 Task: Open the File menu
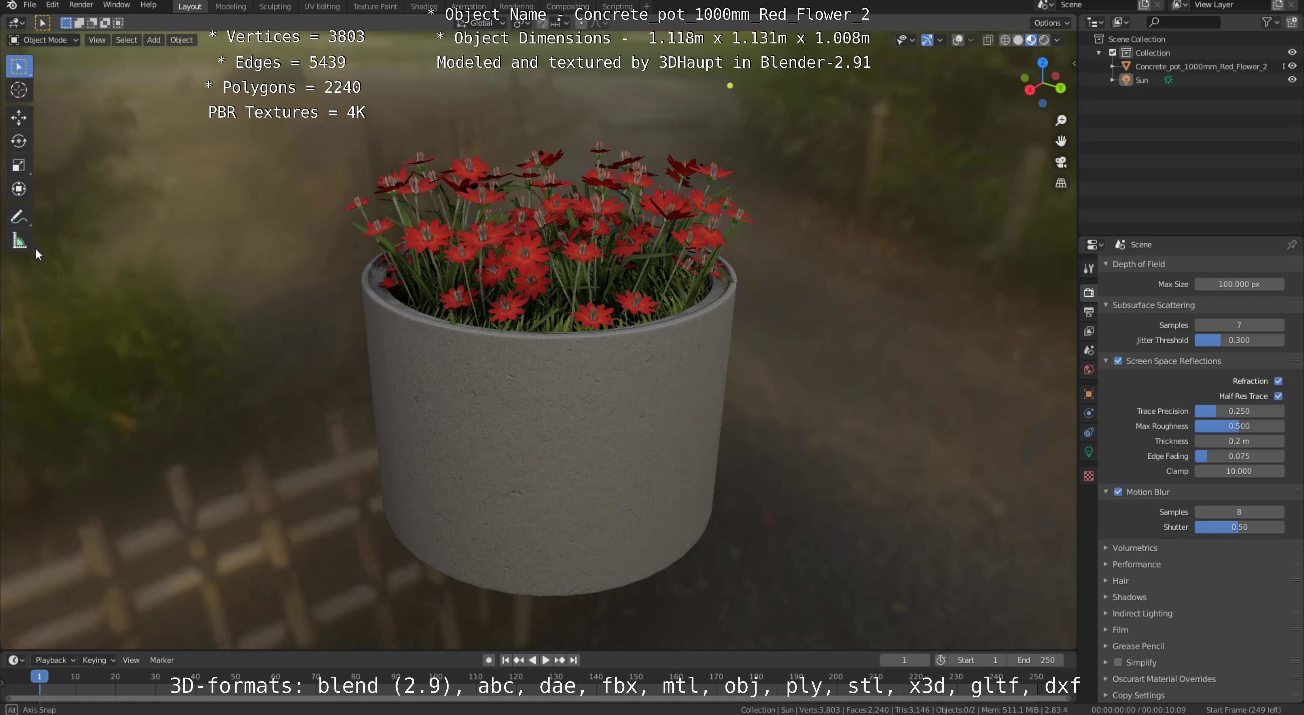click(30, 5)
